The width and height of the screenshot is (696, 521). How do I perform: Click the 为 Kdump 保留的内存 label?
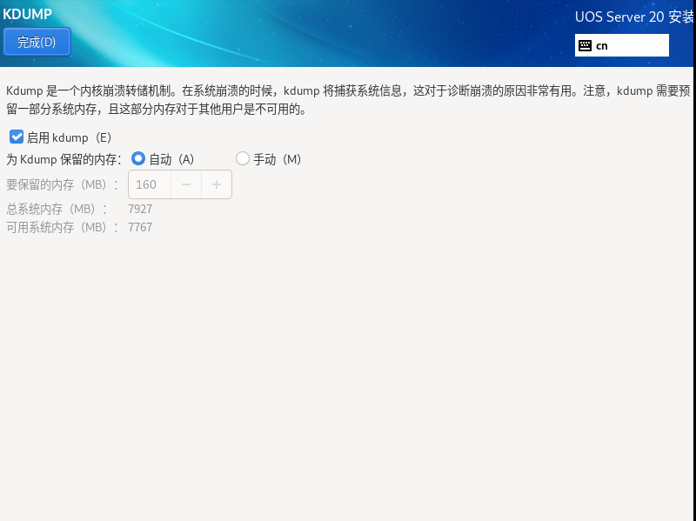(x=64, y=159)
